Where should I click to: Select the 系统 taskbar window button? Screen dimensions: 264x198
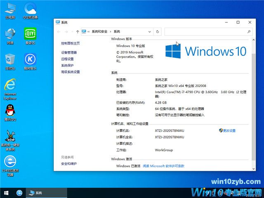(x=47, y=193)
